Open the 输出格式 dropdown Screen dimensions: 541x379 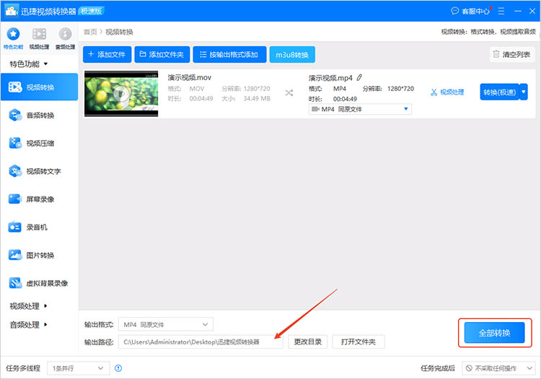click(x=166, y=324)
